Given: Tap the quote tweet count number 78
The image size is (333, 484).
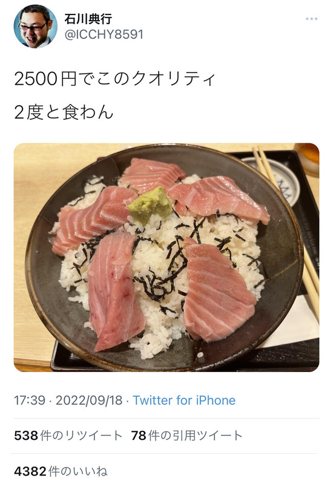Looking at the screenshot, I should click(139, 436).
